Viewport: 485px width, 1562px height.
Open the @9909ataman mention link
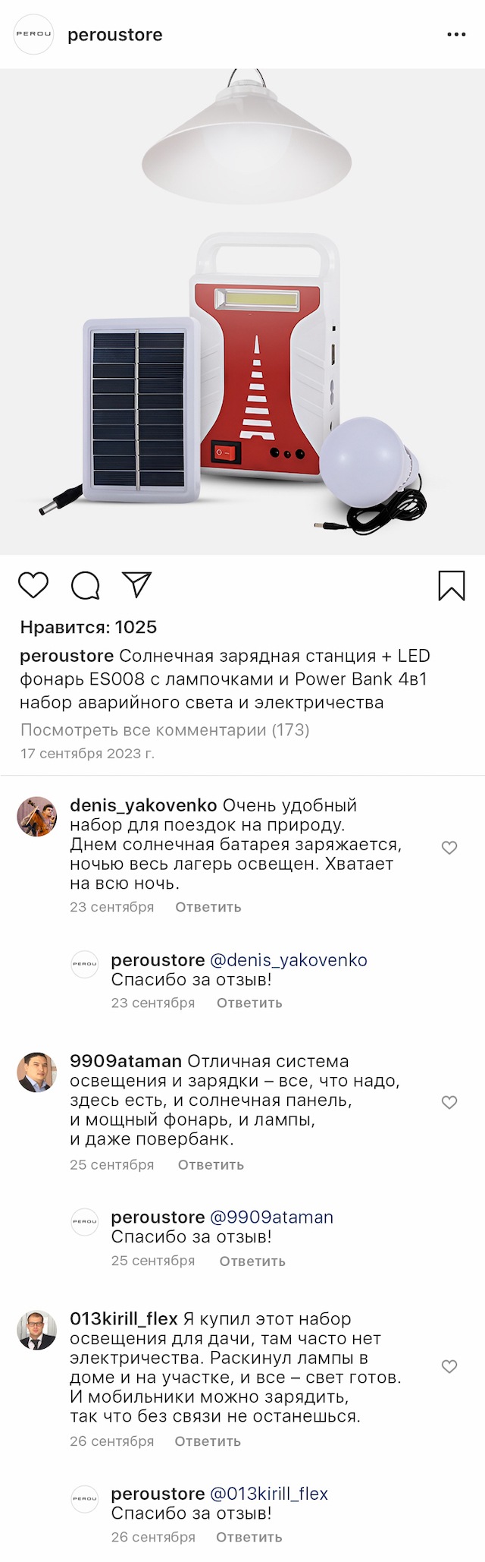pos(271,1217)
